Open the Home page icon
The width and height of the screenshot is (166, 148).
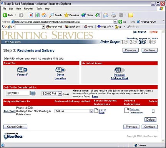[x=44, y=15]
